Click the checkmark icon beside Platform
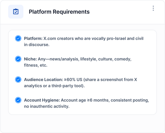165x133 pixels. point(18,38)
